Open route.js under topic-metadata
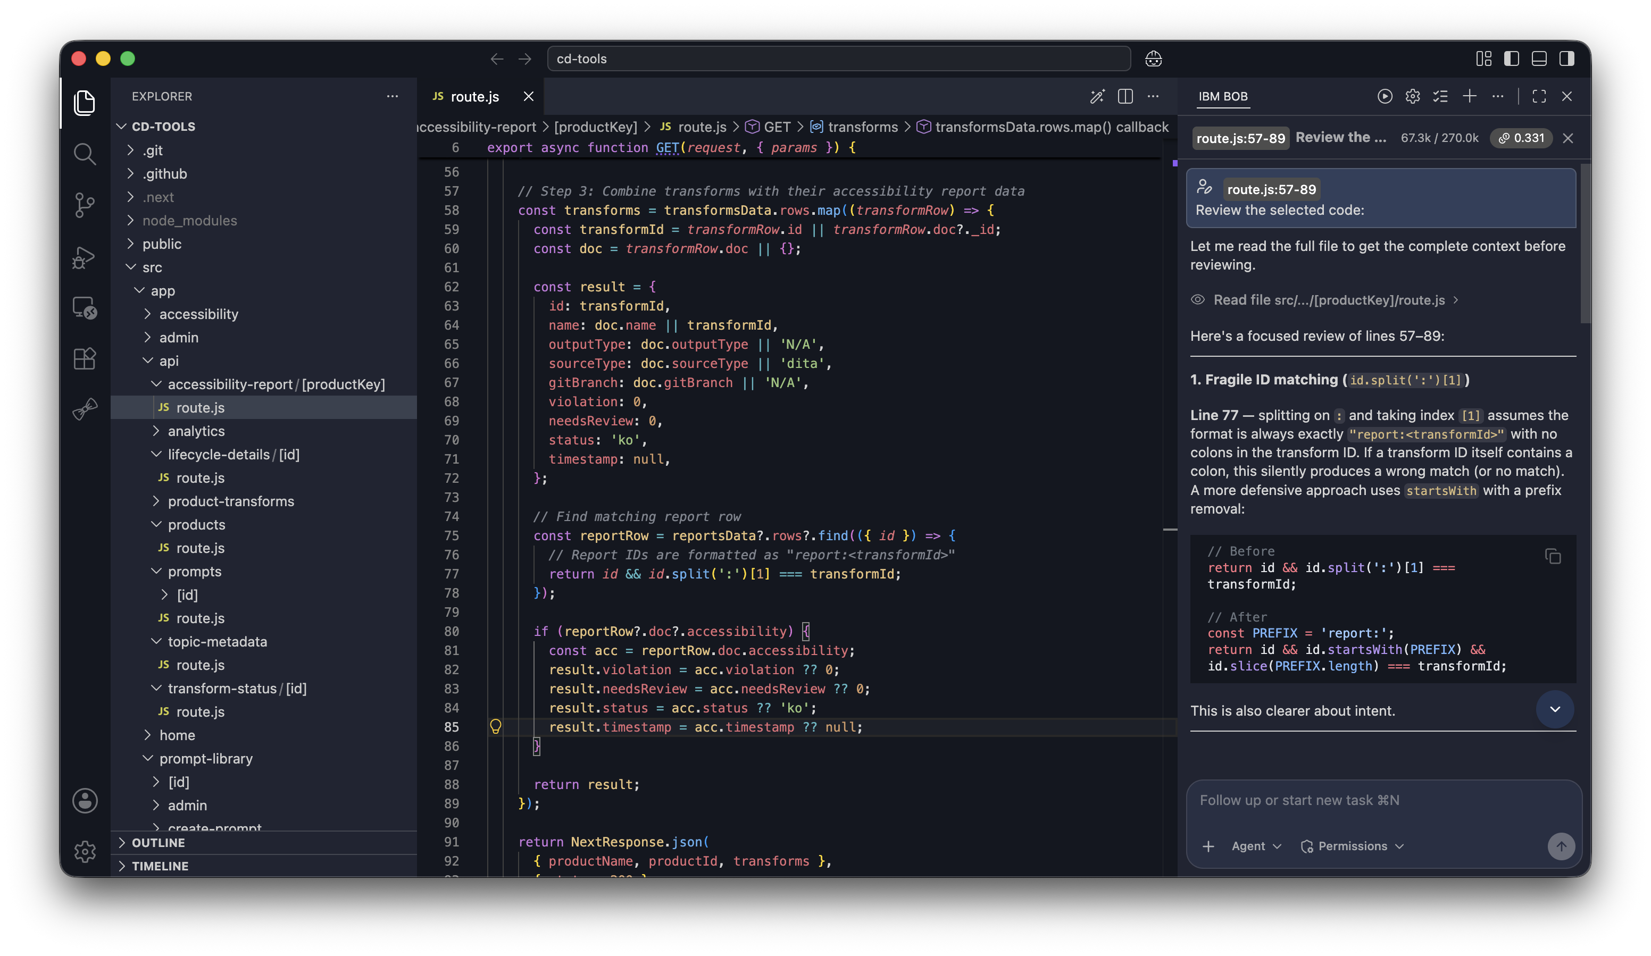The image size is (1651, 956). (263, 665)
